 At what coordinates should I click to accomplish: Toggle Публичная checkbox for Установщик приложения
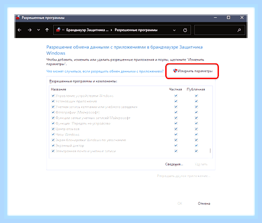196,101
